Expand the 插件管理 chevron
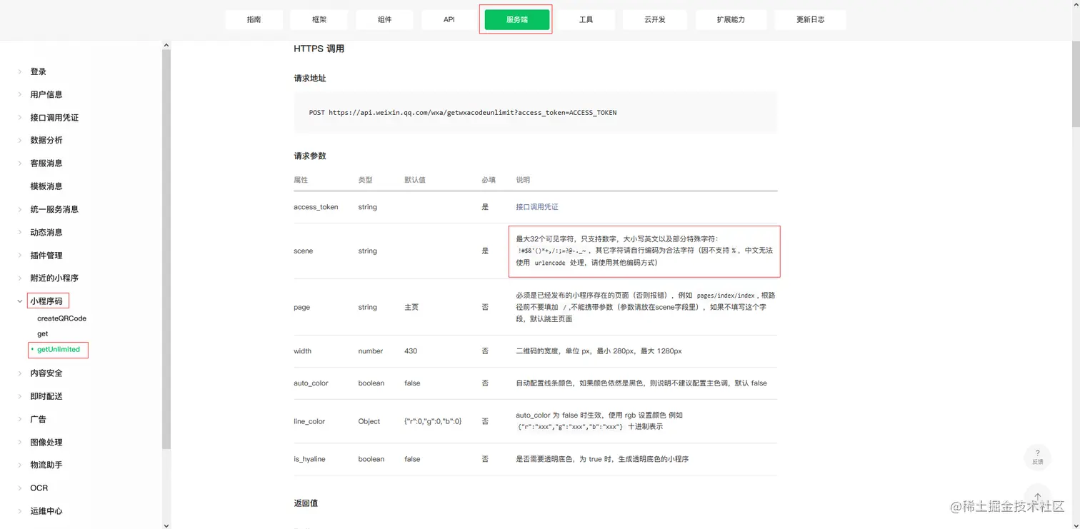 point(20,256)
